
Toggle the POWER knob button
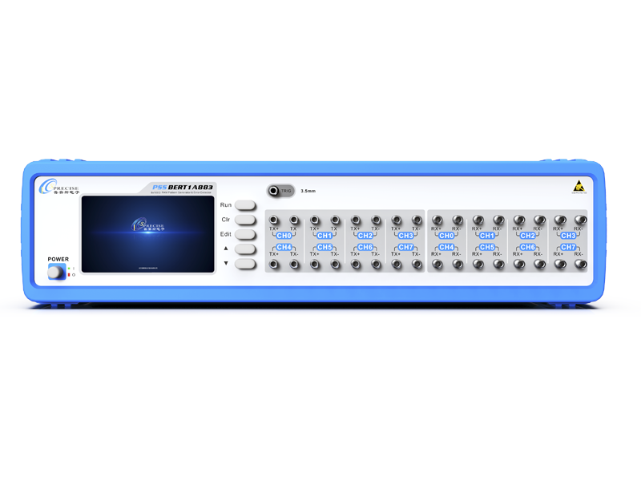[x=56, y=272]
